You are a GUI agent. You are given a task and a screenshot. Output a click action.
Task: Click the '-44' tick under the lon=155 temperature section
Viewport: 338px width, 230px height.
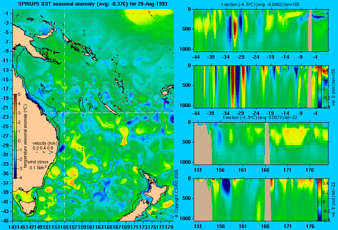click(196, 57)
